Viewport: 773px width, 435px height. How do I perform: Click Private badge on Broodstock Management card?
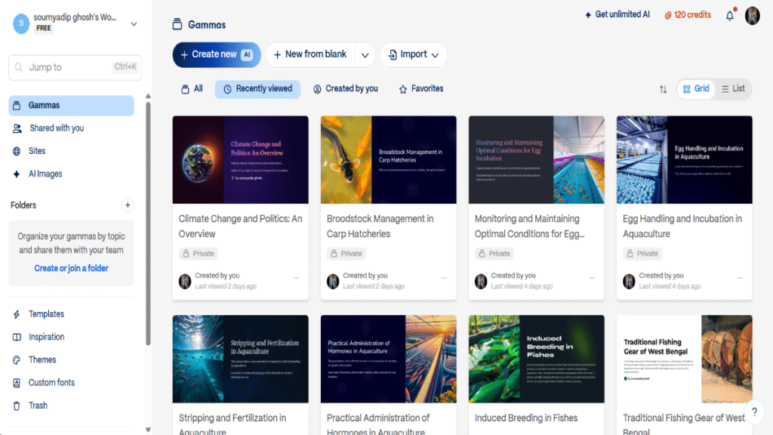coord(346,254)
